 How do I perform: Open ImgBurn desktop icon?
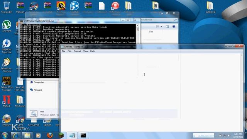(x=7, y=120)
